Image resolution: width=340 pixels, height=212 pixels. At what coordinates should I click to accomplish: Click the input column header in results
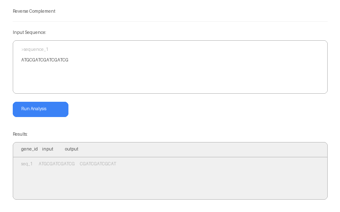click(x=48, y=149)
